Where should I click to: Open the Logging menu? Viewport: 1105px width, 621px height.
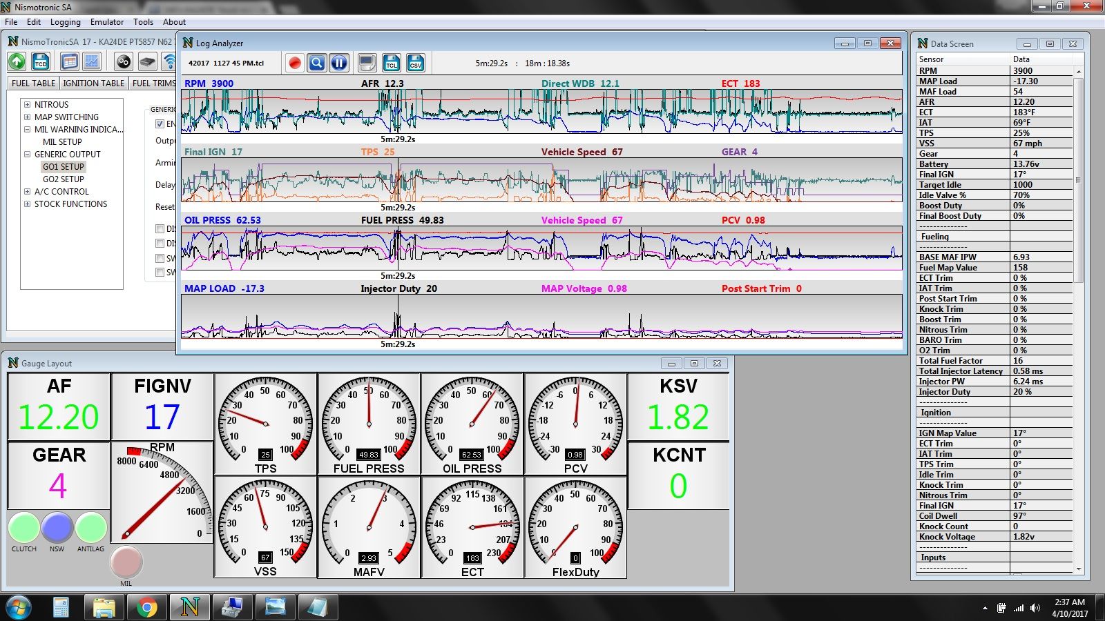66,22
